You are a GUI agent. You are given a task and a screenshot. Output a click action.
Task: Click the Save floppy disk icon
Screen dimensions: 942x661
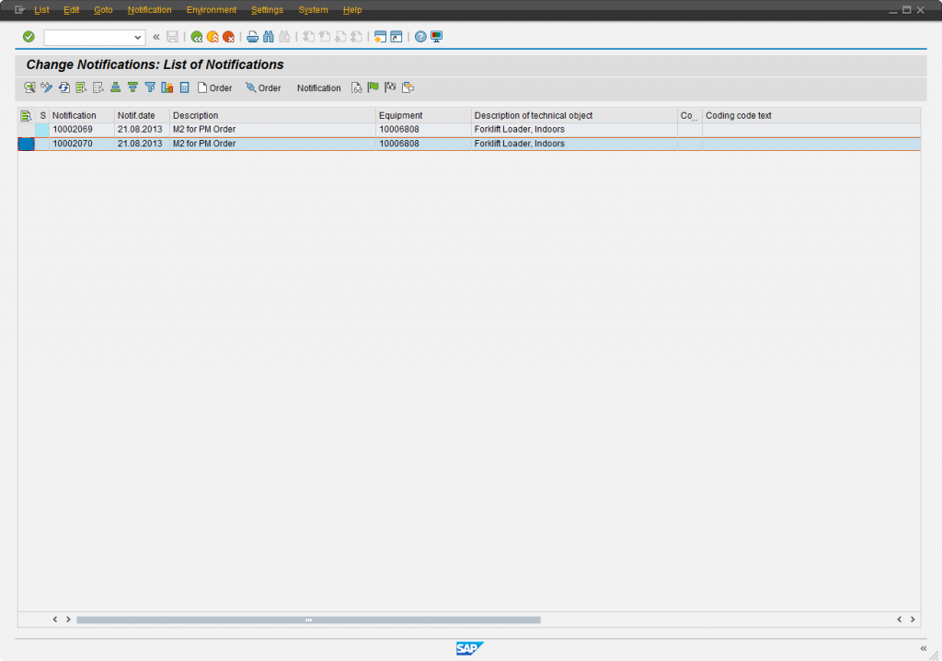(172, 37)
